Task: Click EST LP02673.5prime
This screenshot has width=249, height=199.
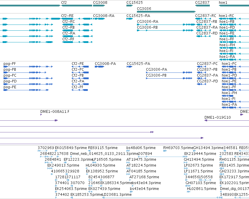Action: (198, 165)
